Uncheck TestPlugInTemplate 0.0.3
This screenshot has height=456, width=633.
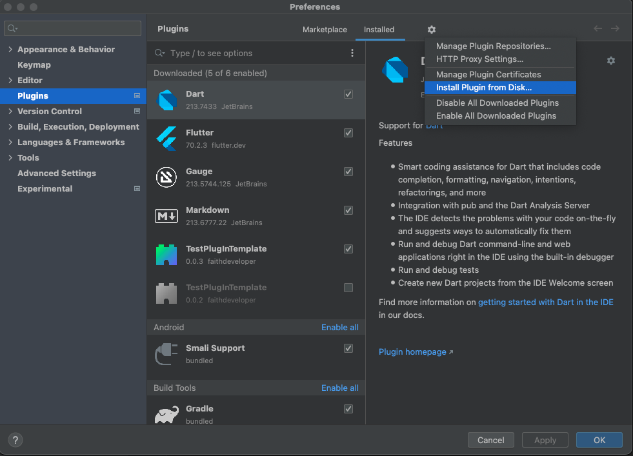[348, 249]
